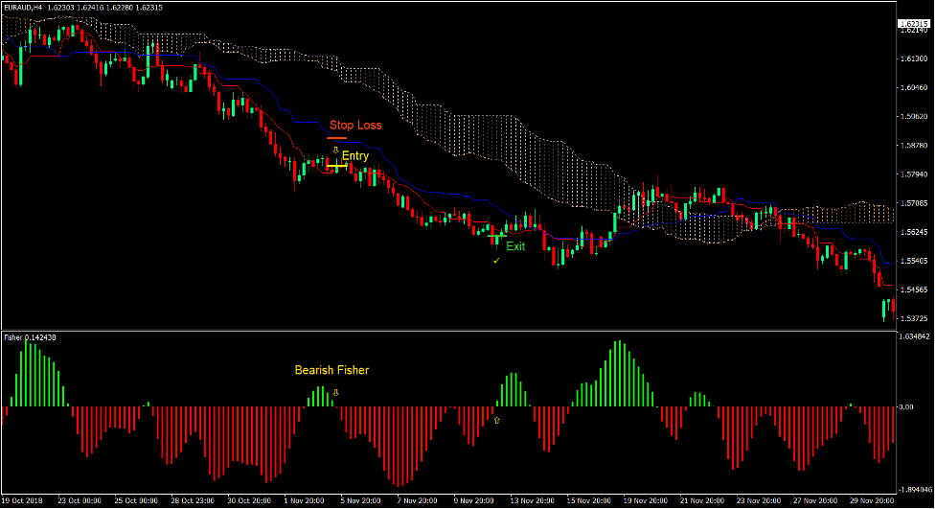
Task: Click the '19 Oct 2018' date label
Action: pyautogui.click(x=22, y=500)
